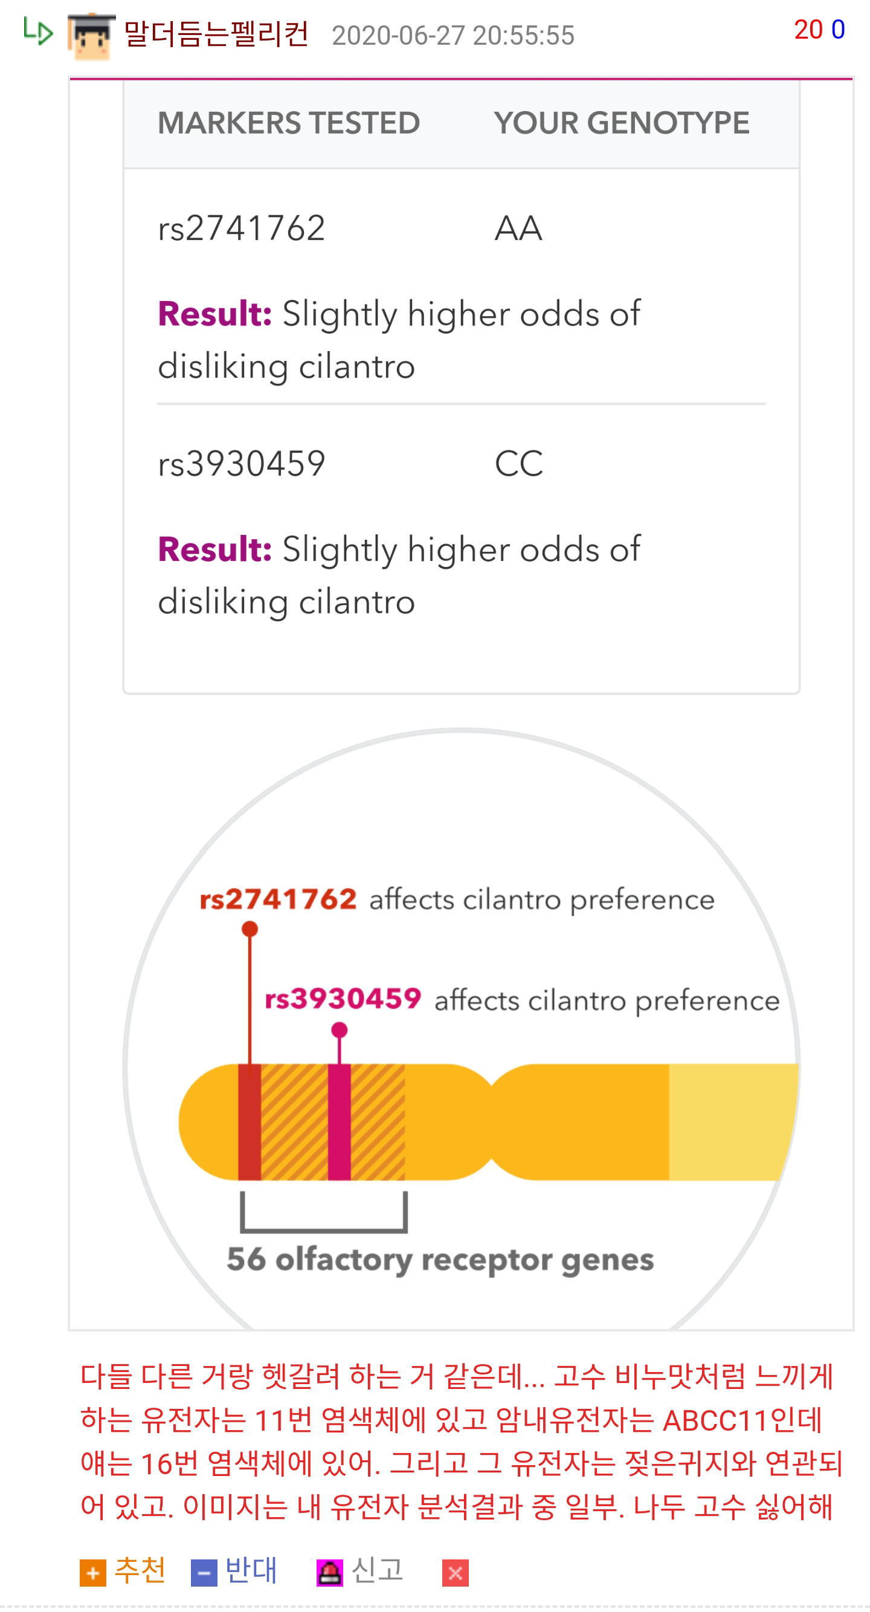This screenshot has height=1612, width=870.
Task: Click the blue downvote count 0
Action: pos(837,30)
